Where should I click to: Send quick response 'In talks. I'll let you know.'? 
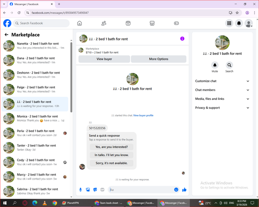tap(111, 155)
